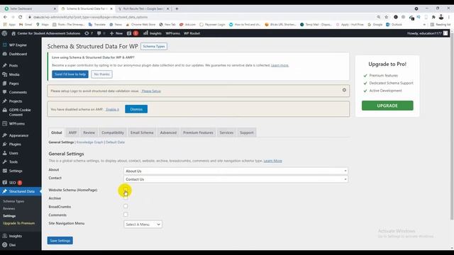Screen dimensions: 454x255
Task: Open the Settings sidebar icon
Action: [x=5, y=171]
